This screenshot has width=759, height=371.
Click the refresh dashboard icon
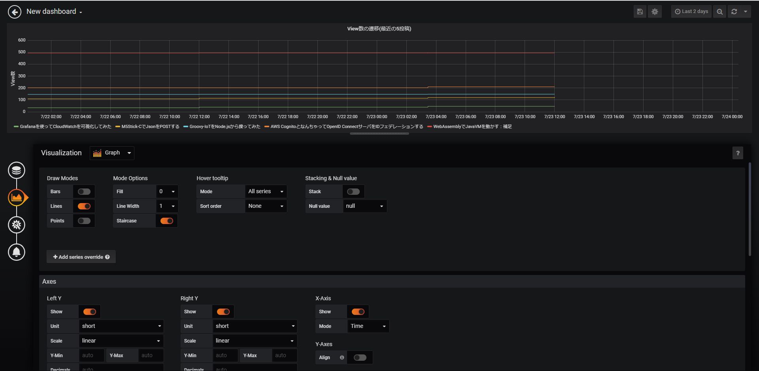tap(734, 11)
